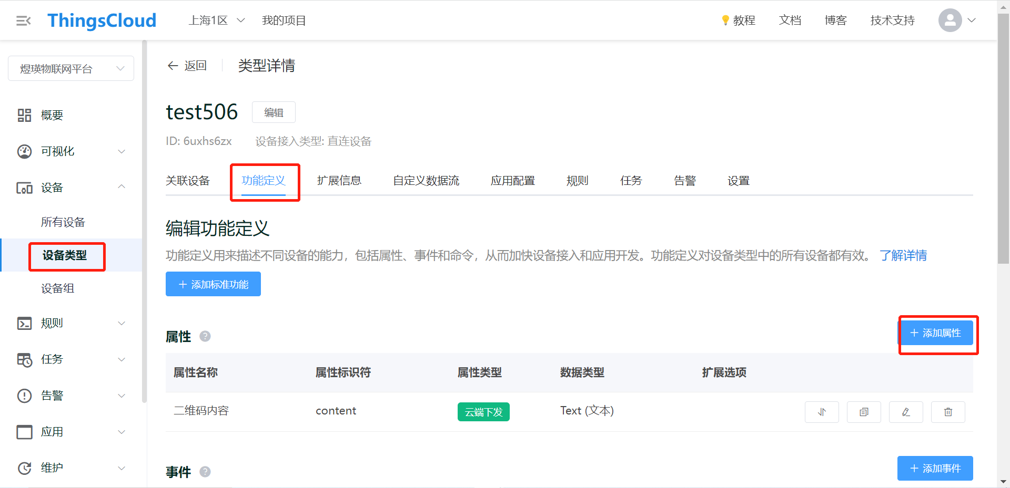
Task: Expand the 告警 sidebar chevron
Action: coord(122,396)
